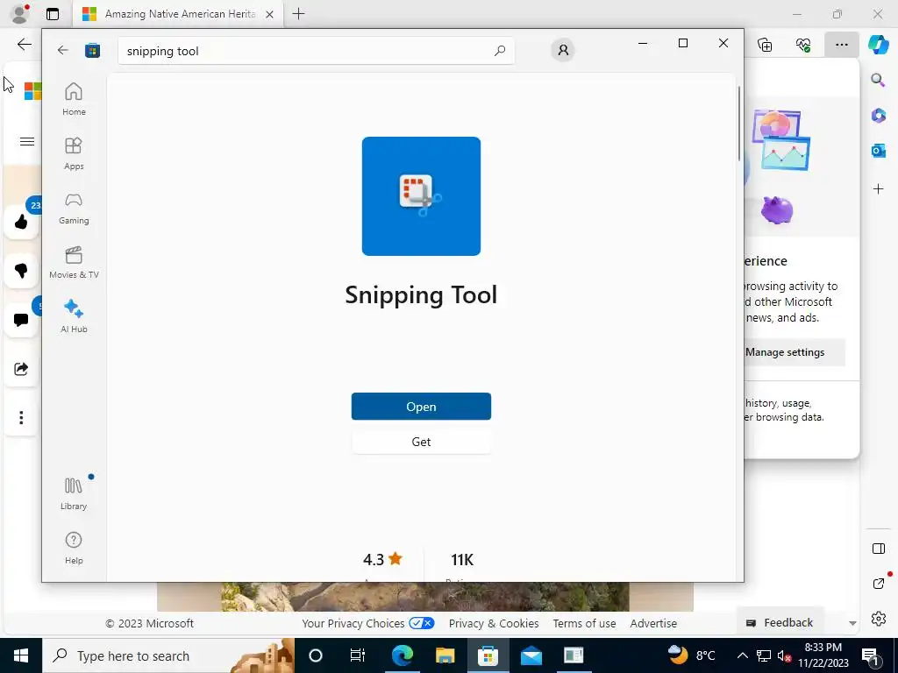Click the Microsoft Store logo icon
Image resolution: width=898 pixels, height=673 pixels.
pyautogui.click(x=92, y=50)
